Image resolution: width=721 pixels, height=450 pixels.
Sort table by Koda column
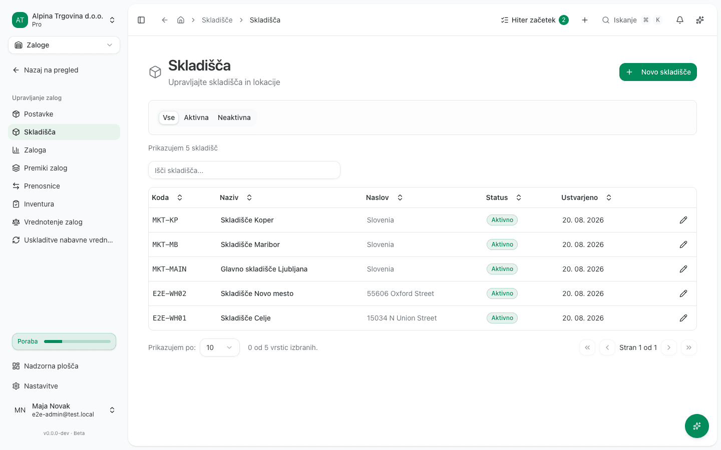pos(168,197)
